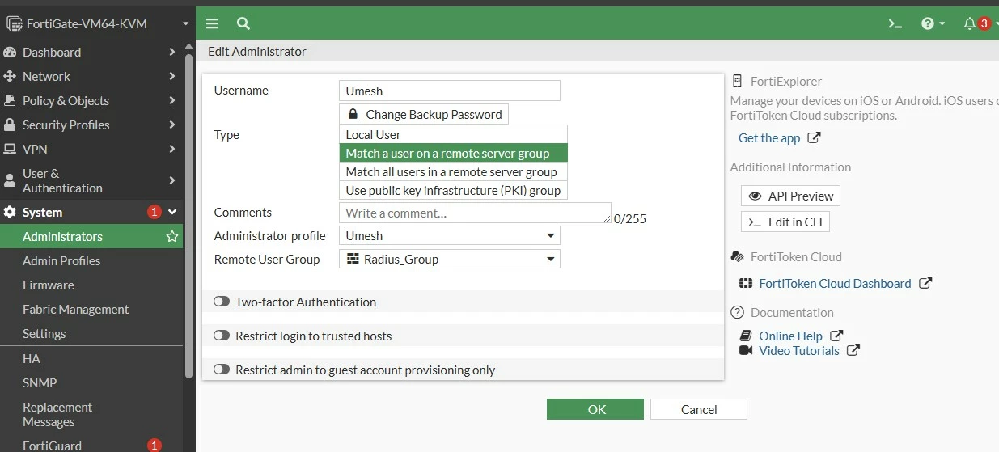Click the sidebar vertical scrollbar
Viewport: 999px width, 452px height.
tap(189, 217)
